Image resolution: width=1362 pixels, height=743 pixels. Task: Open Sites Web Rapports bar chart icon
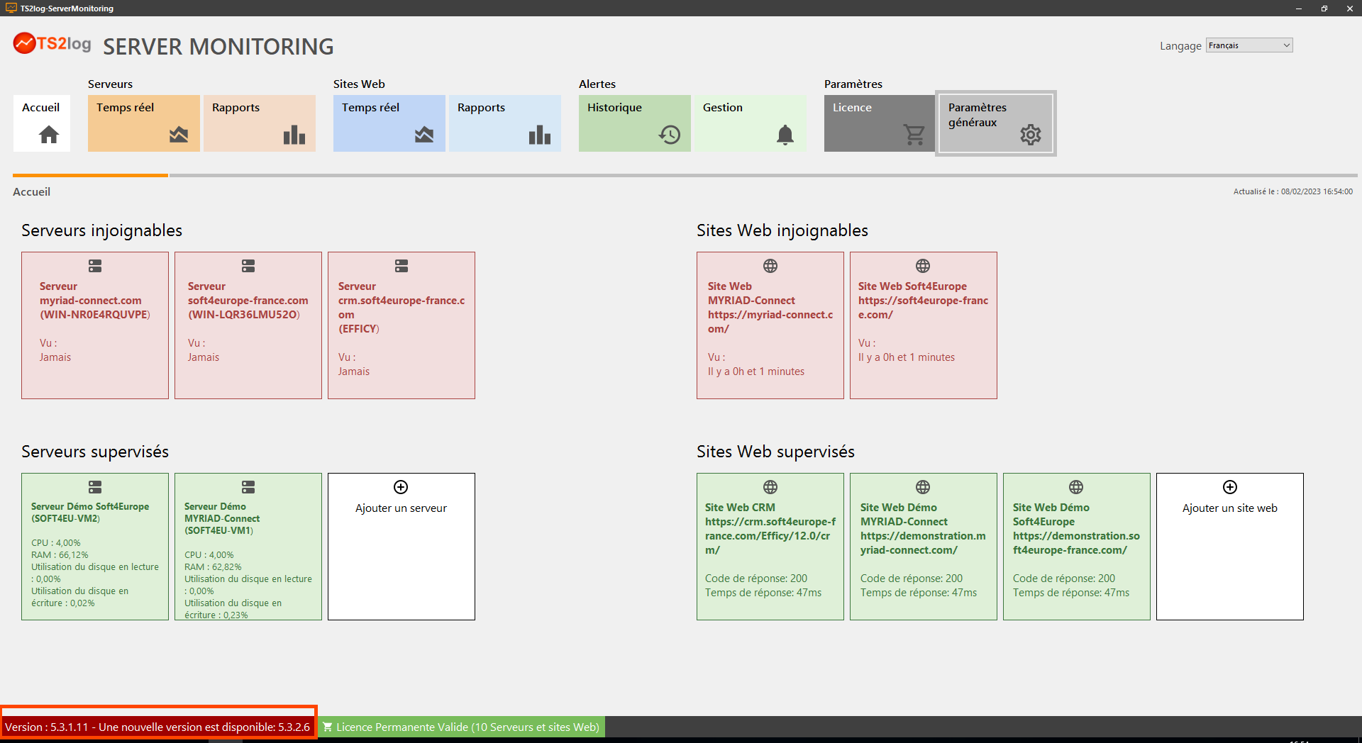point(540,135)
